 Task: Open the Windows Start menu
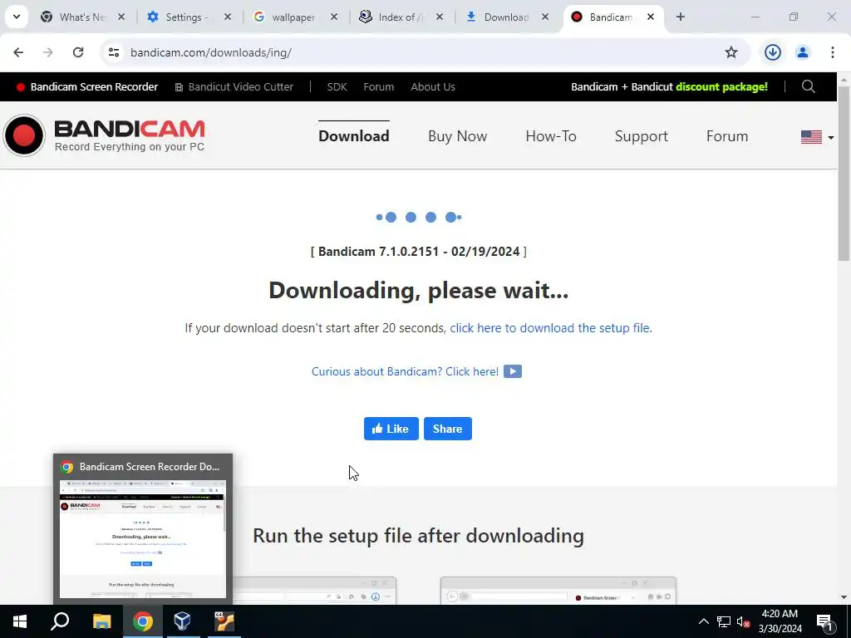click(x=20, y=621)
